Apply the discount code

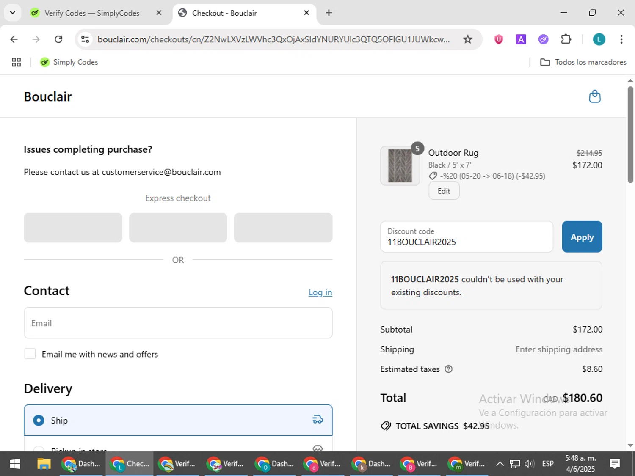(582, 237)
